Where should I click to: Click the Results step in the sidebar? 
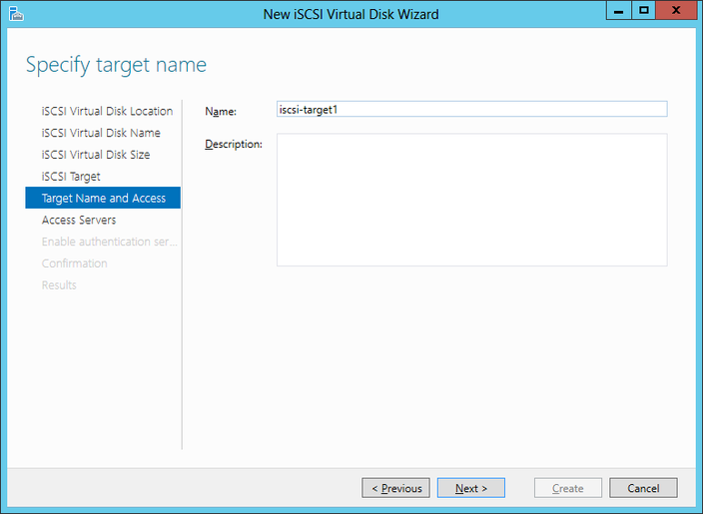click(59, 285)
